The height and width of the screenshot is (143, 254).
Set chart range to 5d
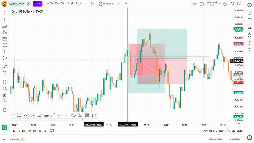(x=40, y=131)
